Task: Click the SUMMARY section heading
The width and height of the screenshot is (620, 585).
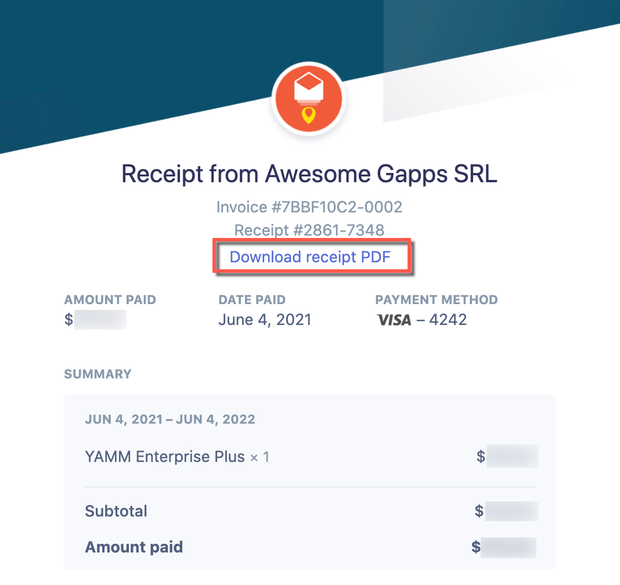Action: click(98, 374)
